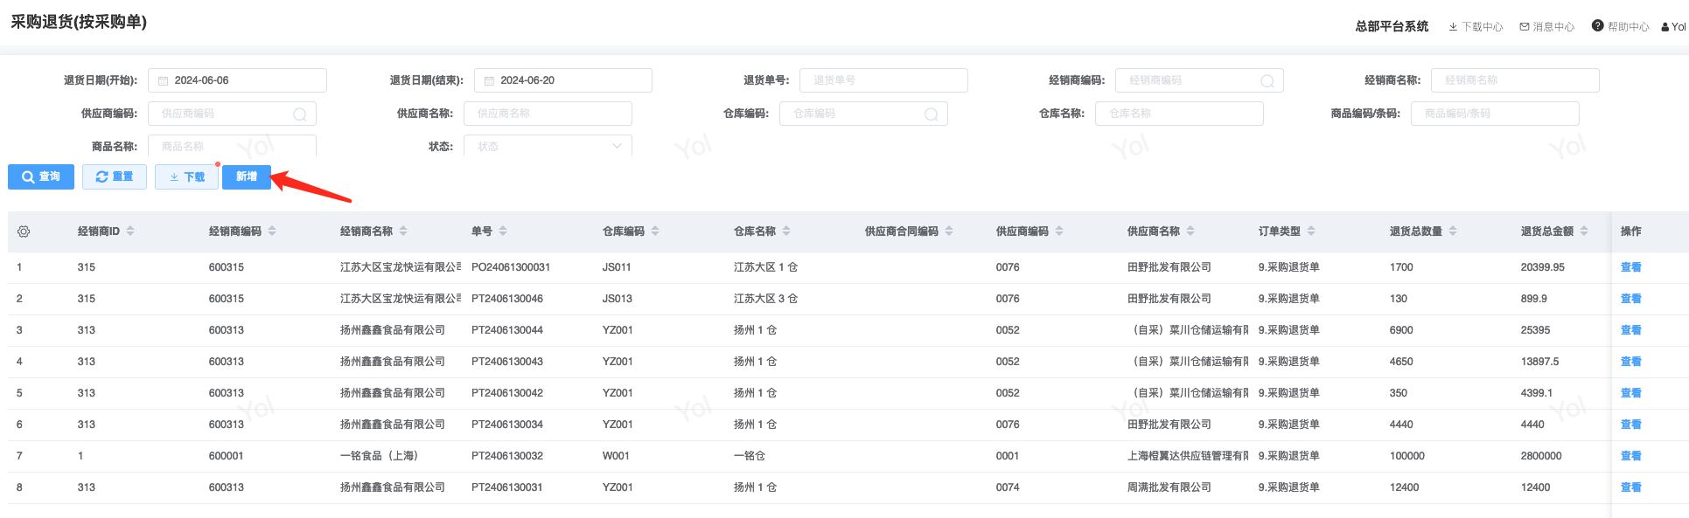The width and height of the screenshot is (1689, 518).
Task: Open 帮助中心 help link
Action: pos(1620,27)
